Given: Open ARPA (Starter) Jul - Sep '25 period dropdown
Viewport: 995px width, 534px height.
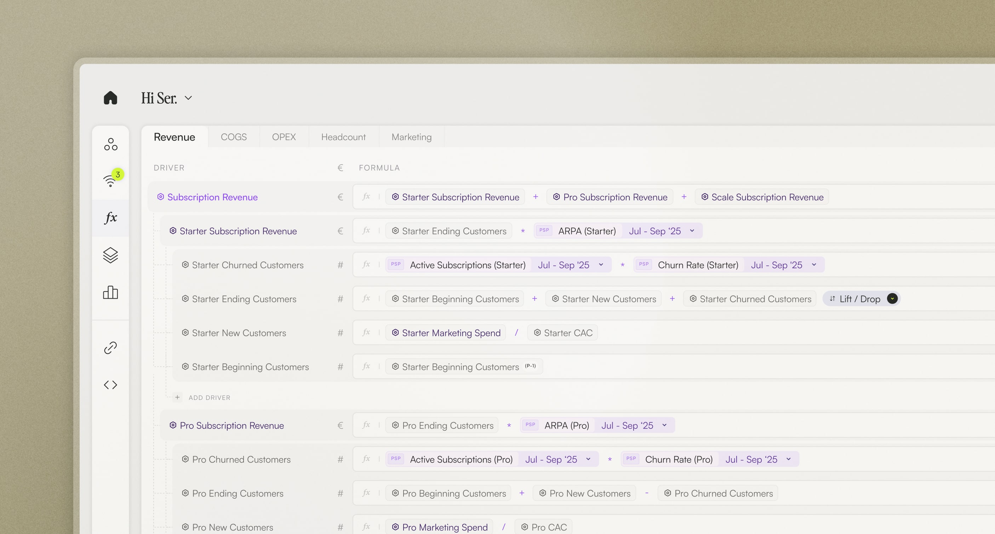Looking at the screenshot, I should pos(692,231).
